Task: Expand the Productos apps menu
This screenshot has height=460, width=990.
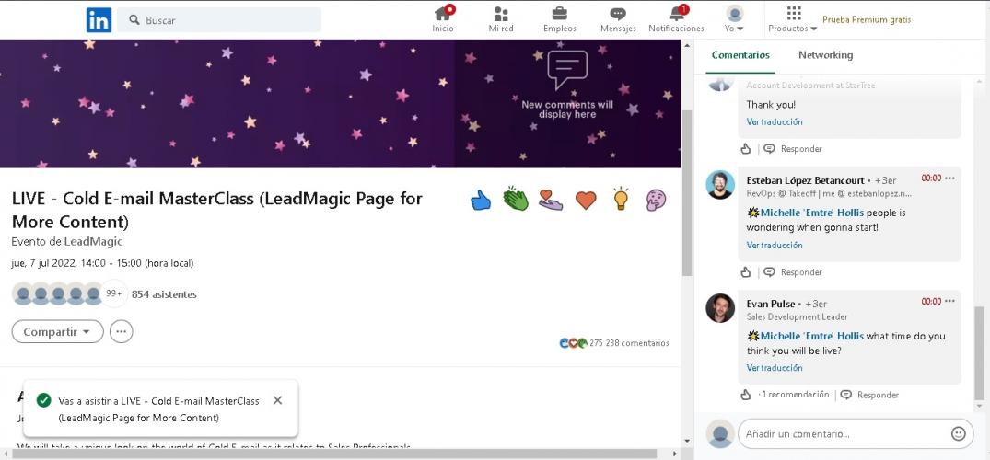Action: (793, 19)
